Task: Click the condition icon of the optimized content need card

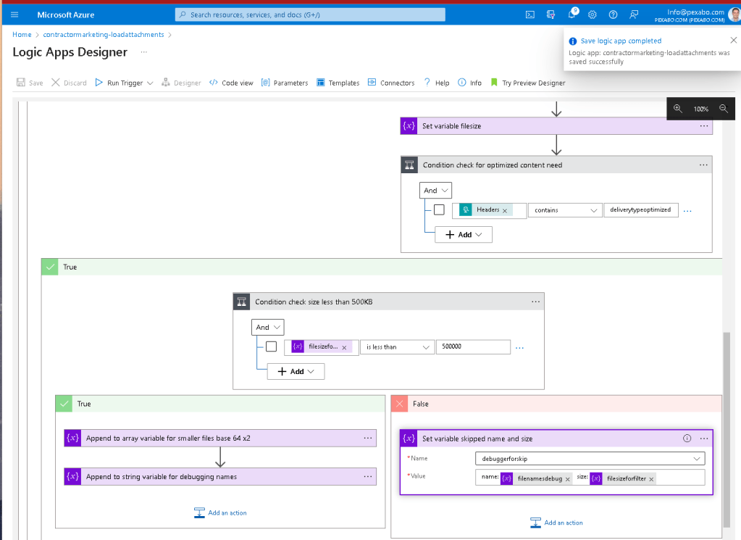Action: click(409, 165)
